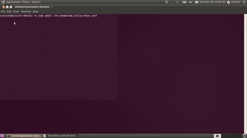Open the terminal File menu

3,11
